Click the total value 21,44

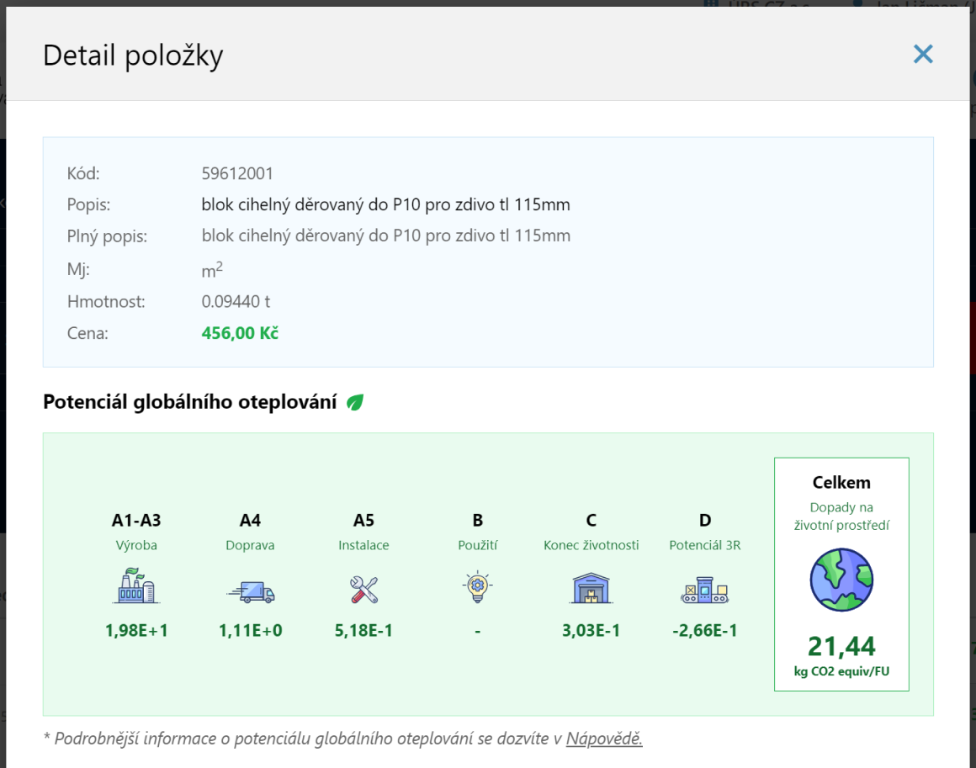click(x=841, y=646)
